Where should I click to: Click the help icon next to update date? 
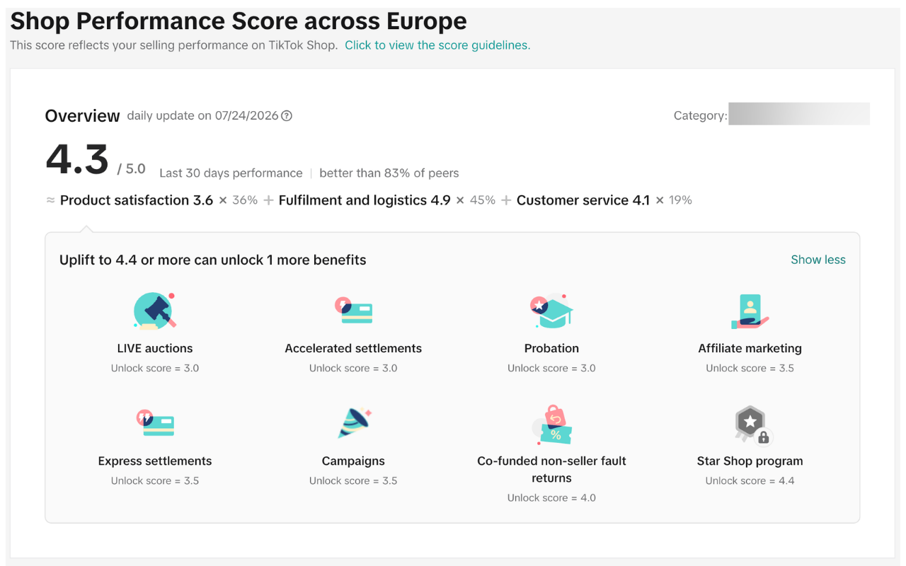pyautogui.click(x=287, y=116)
